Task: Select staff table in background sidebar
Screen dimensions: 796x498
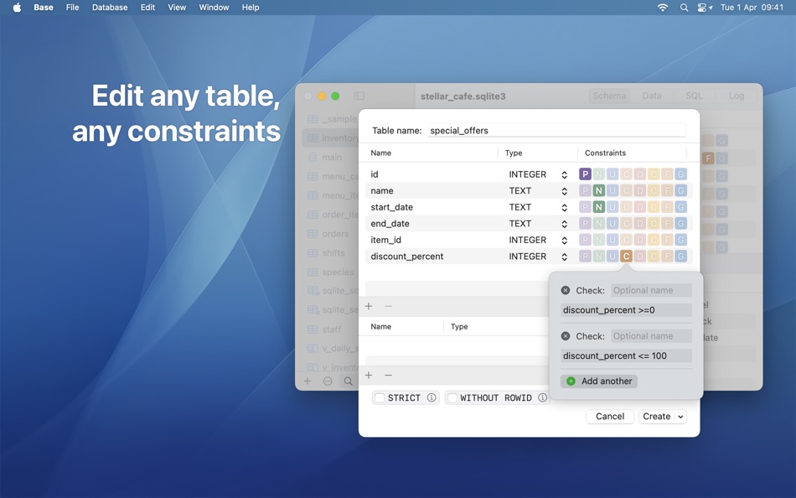Action: [x=330, y=329]
